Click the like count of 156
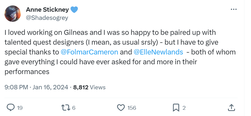251x116 pixels. [x=132, y=108]
